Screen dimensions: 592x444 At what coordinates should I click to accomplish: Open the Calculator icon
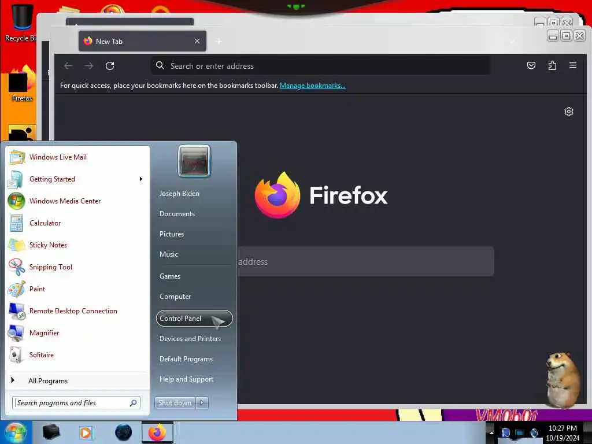pos(16,223)
